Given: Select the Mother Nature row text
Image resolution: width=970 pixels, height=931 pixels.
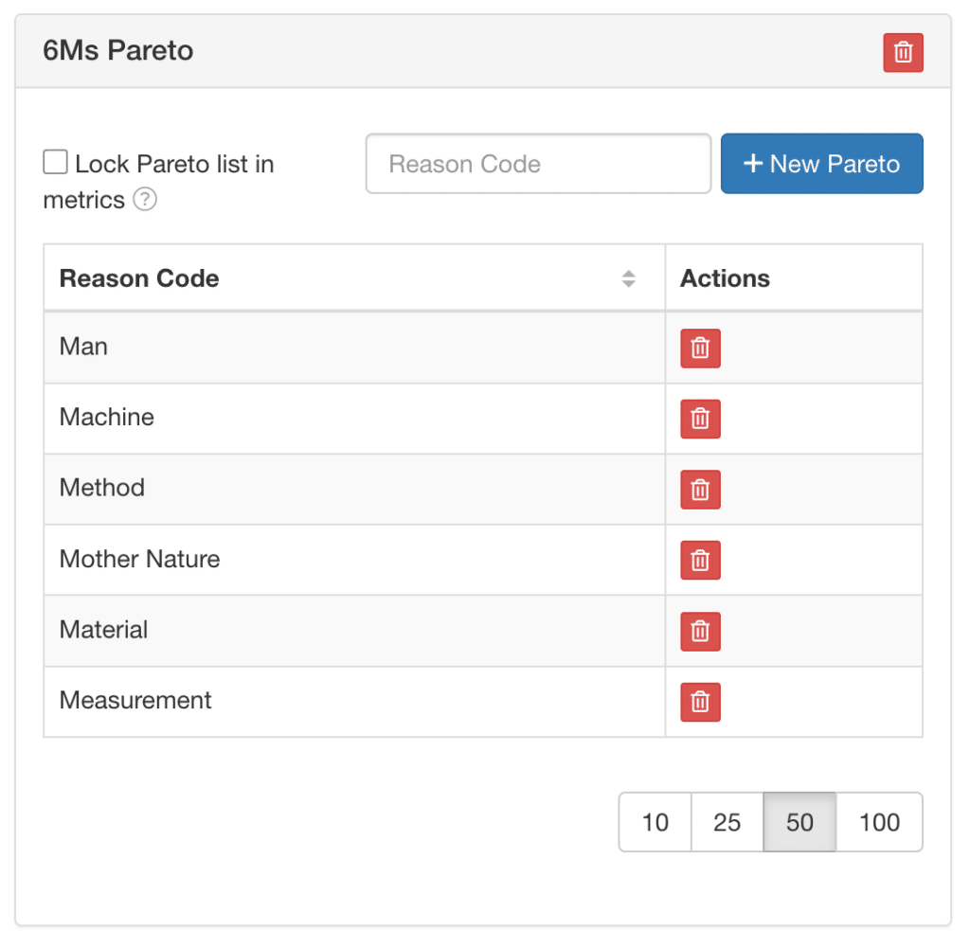Looking at the screenshot, I should [139, 559].
